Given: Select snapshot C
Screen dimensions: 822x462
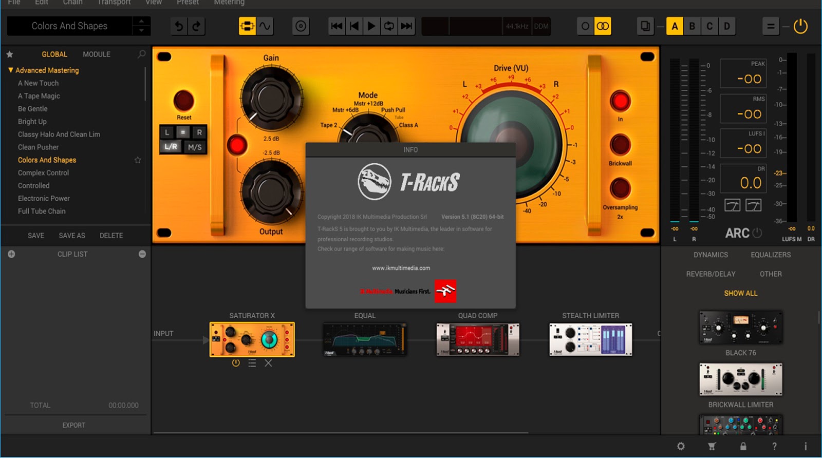Looking at the screenshot, I should [709, 26].
